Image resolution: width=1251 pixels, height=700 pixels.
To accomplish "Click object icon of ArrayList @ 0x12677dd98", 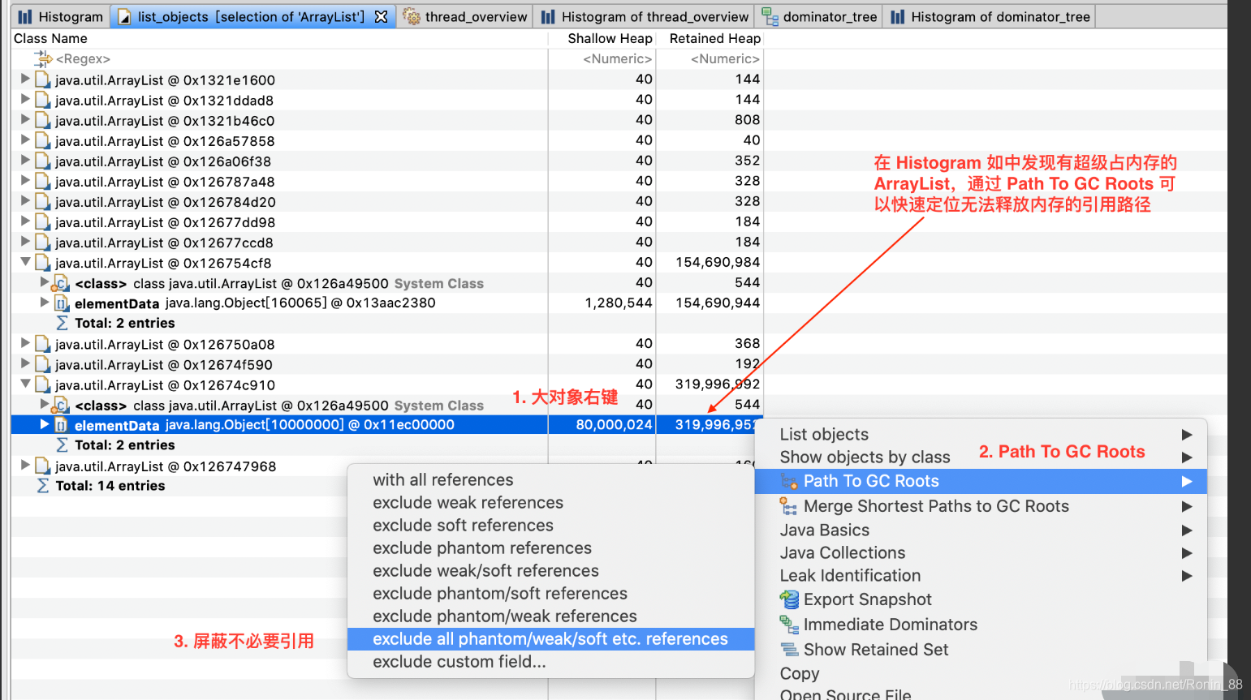I will pyautogui.click(x=42, y=221).
